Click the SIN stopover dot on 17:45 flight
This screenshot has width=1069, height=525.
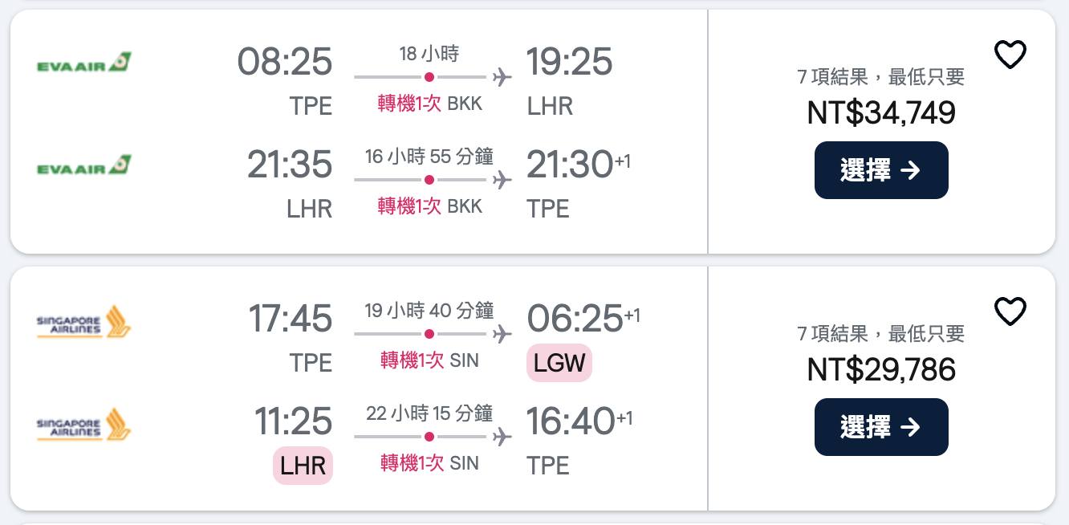pyautogui.click(x=429, y=334)
